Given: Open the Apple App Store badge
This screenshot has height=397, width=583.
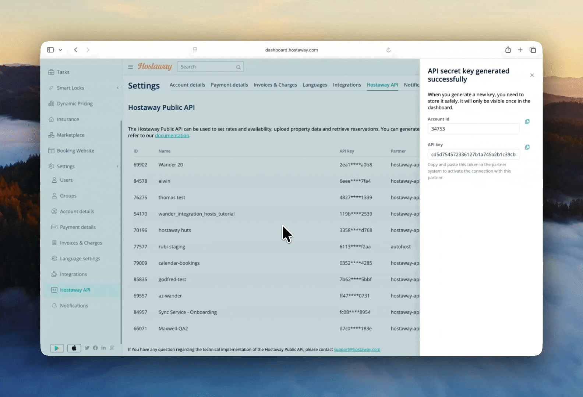Looking at the screenshot, I should pyautogui.click(x=74, y=348).
